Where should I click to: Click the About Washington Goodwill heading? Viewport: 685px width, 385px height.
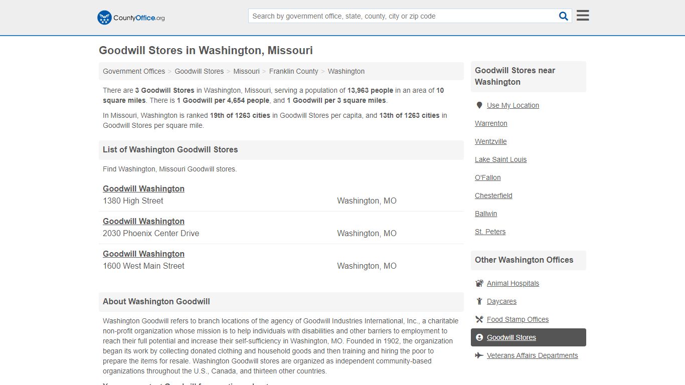(156, 301)
